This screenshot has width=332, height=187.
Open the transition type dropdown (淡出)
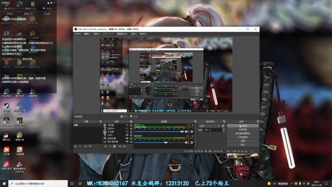[x=210, y=126]
